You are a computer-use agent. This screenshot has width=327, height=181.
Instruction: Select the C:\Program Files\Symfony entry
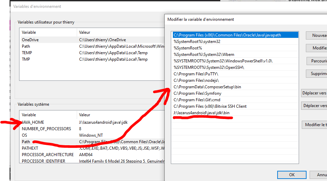coord(197,93)
